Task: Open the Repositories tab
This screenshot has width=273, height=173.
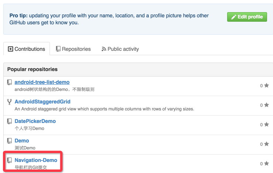Action: 73,49
